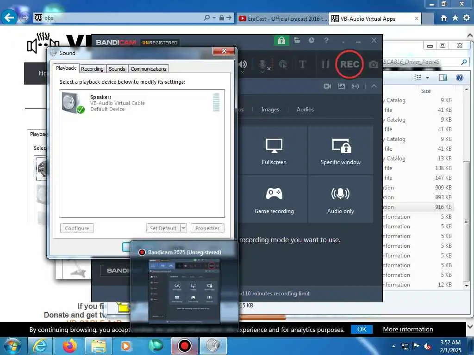Open the Bandicam scheduled recording clock icon
This screenshot has width=474, height=355.
coord(312,40)
